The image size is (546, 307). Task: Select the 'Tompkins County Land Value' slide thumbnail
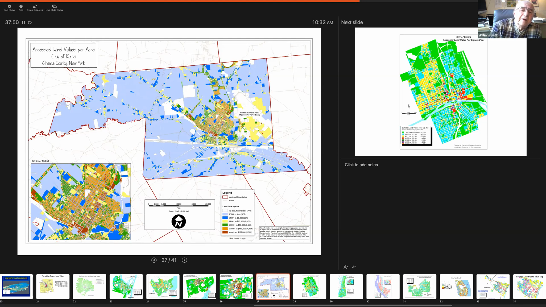[53, 286]
